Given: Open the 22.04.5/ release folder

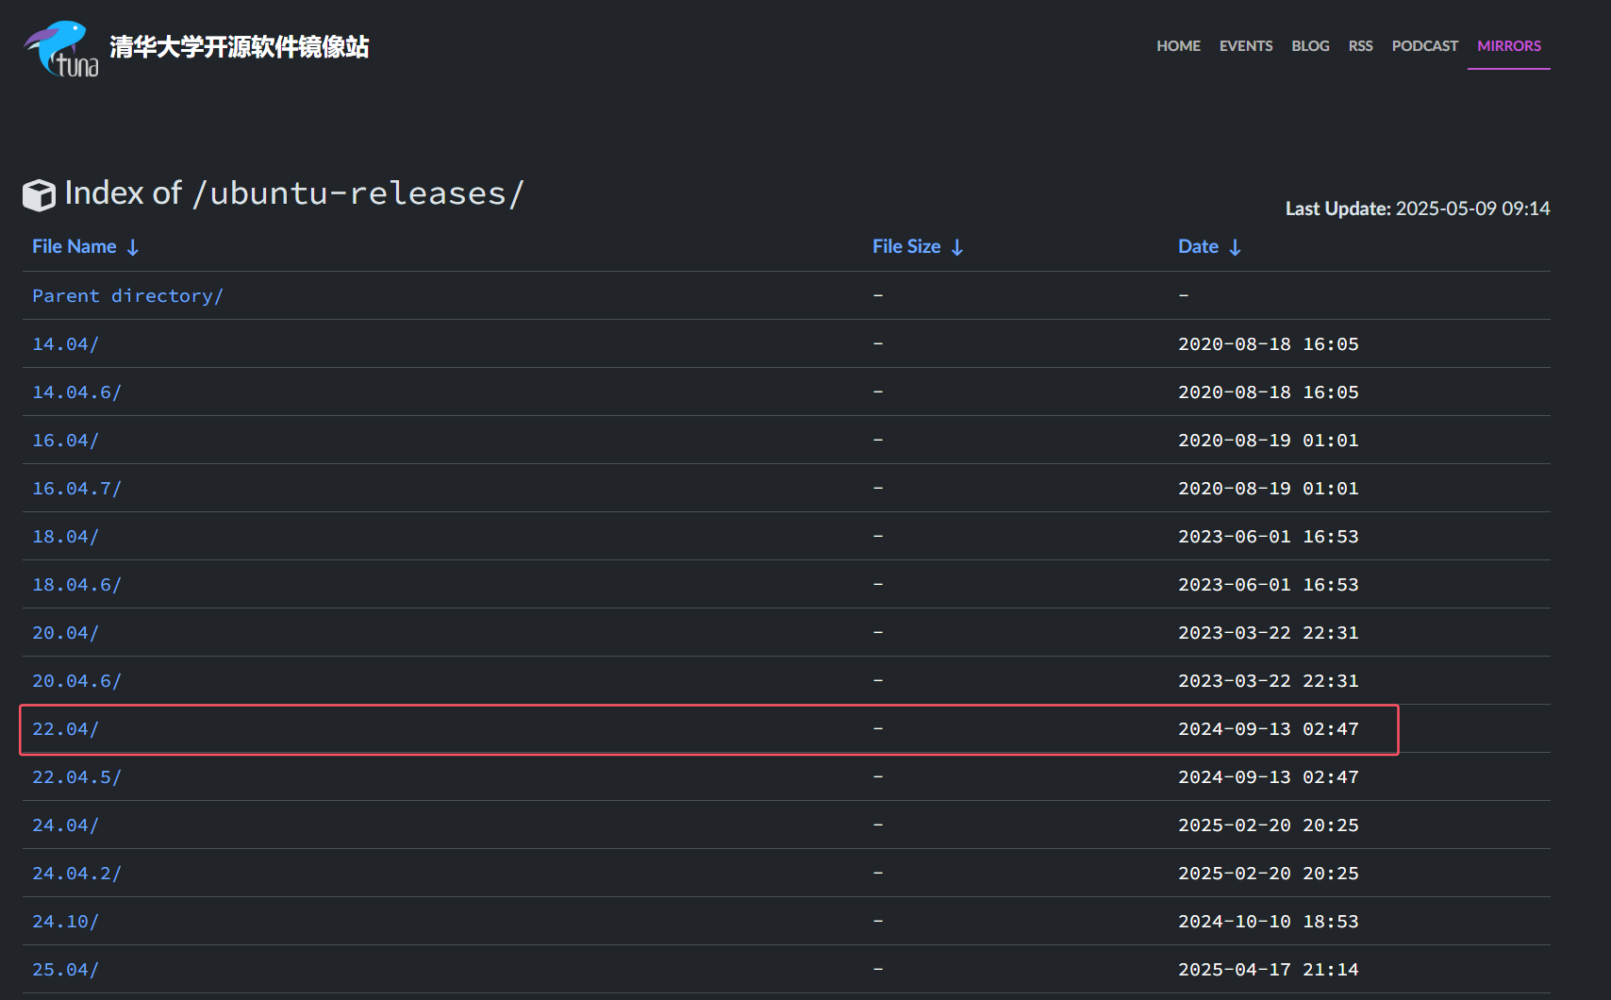Looking at the screenshot, I should pos(76,776).
